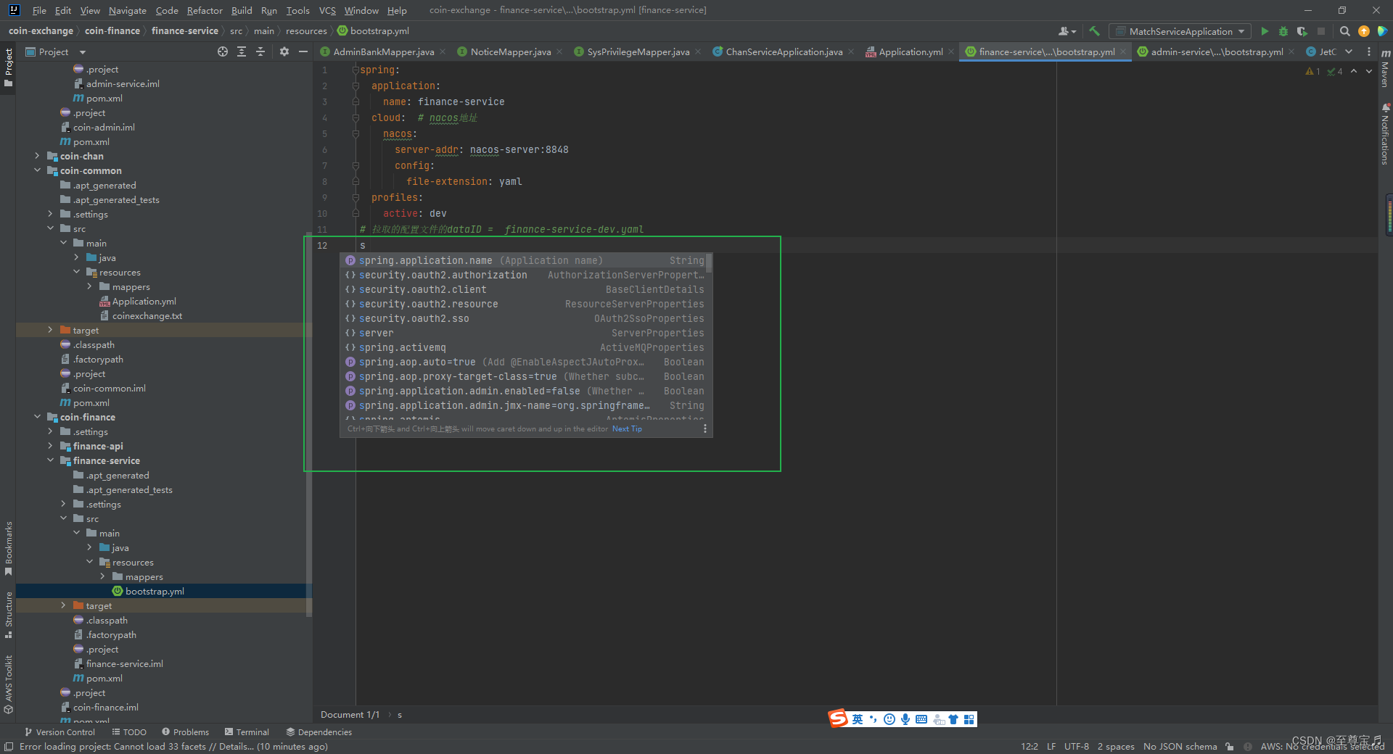Screen dimensions: 1393x754
Task: Expand the coin-chan module node
Action: click(37, 156)
